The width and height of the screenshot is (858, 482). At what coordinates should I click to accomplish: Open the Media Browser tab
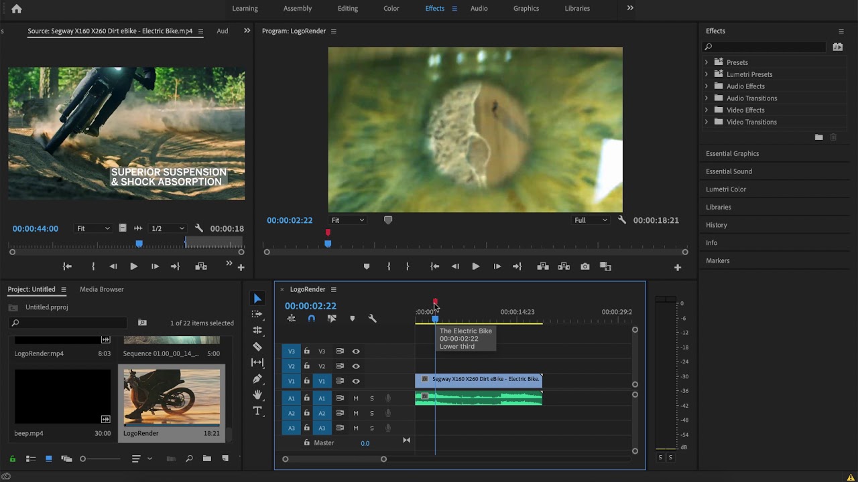point(102,289)
